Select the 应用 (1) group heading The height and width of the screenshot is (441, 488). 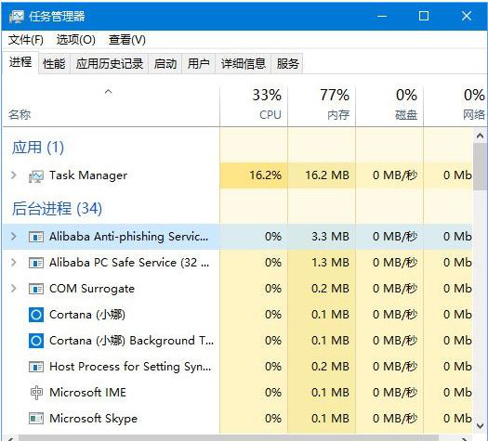click(38, 147)
